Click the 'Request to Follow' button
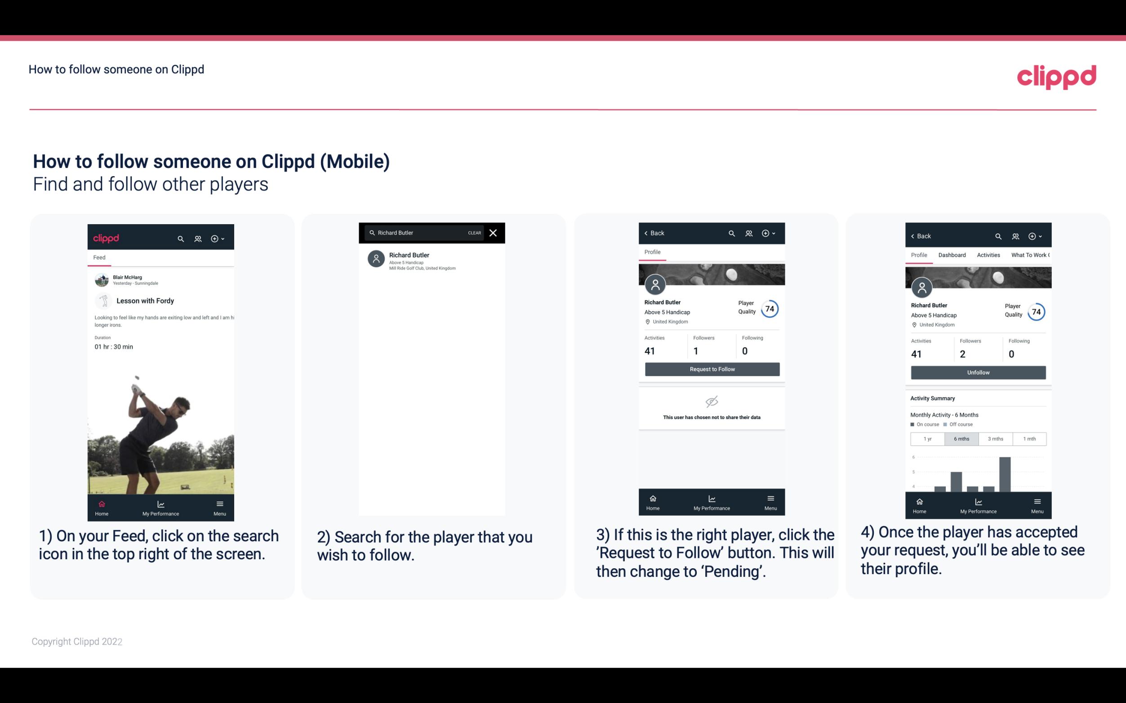 pyautogui.click(x=712, y=368)
